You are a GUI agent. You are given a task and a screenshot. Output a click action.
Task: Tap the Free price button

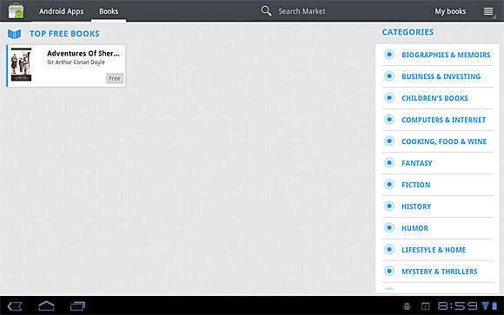point(115,78)
